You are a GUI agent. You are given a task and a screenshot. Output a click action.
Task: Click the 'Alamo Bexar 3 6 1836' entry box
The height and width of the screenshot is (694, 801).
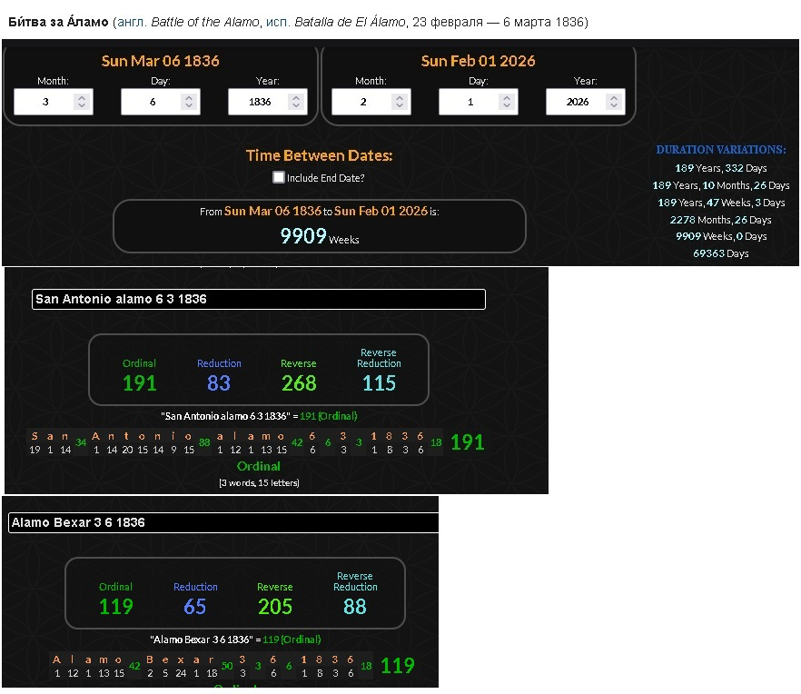click(223, 523)
